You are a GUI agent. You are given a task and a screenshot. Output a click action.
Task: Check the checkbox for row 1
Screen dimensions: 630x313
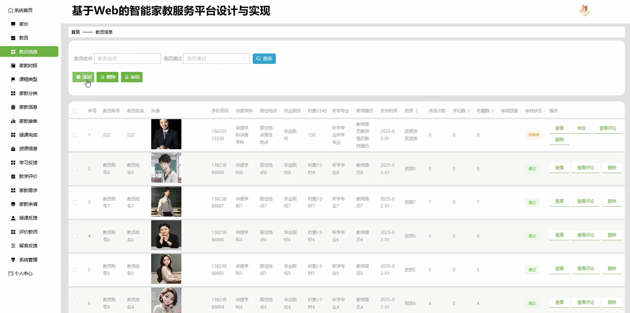click(x=75, y=135)
